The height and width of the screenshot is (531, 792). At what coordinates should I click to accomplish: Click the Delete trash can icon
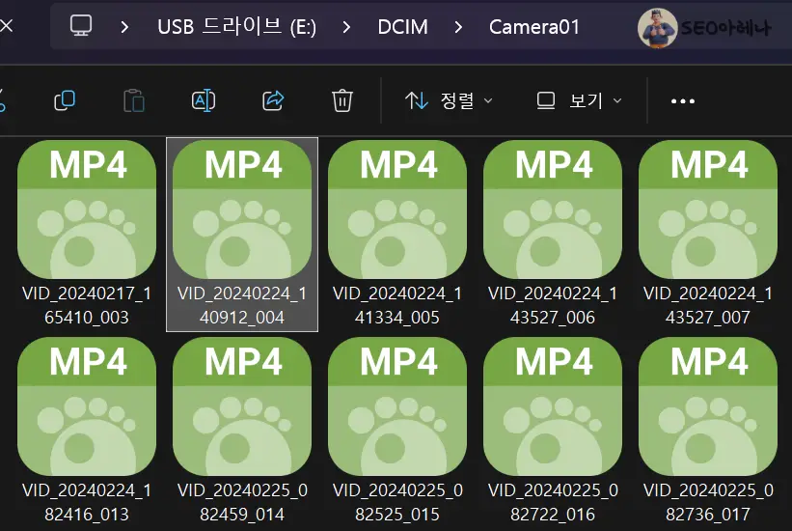click(x=341, y=100)
